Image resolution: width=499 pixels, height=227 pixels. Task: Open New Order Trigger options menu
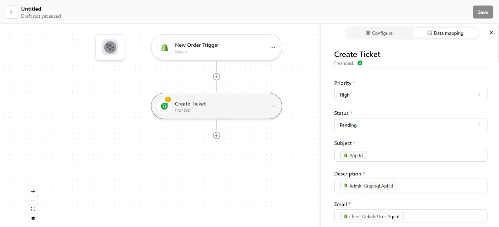[273, 47]
